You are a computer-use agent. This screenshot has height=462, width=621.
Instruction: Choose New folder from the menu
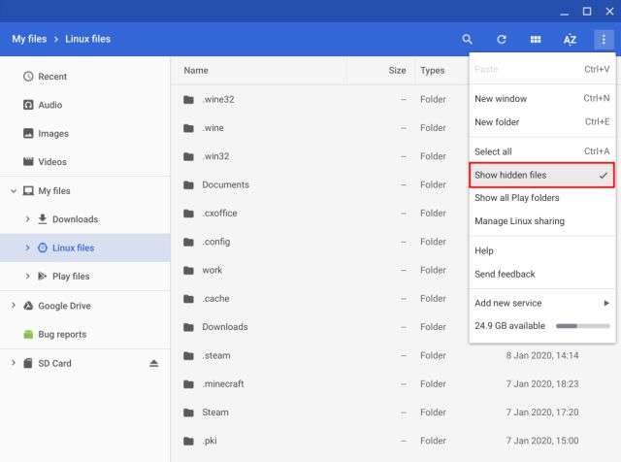click(x=541, y=122)
